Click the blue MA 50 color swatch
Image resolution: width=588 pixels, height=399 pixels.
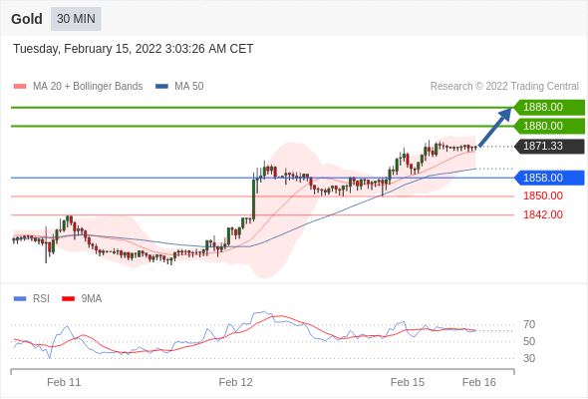coord(161,87)
